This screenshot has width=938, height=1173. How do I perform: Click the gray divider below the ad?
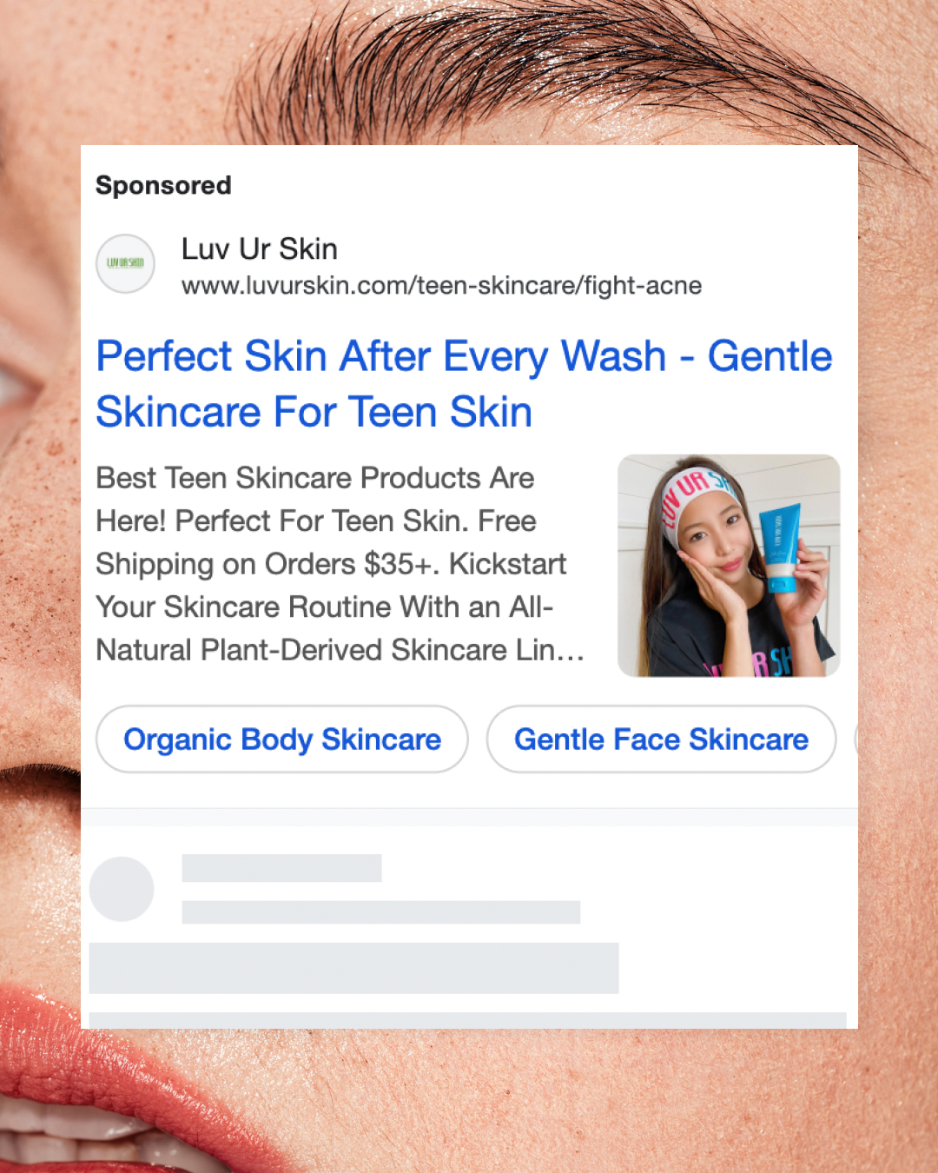pos(469,817)
